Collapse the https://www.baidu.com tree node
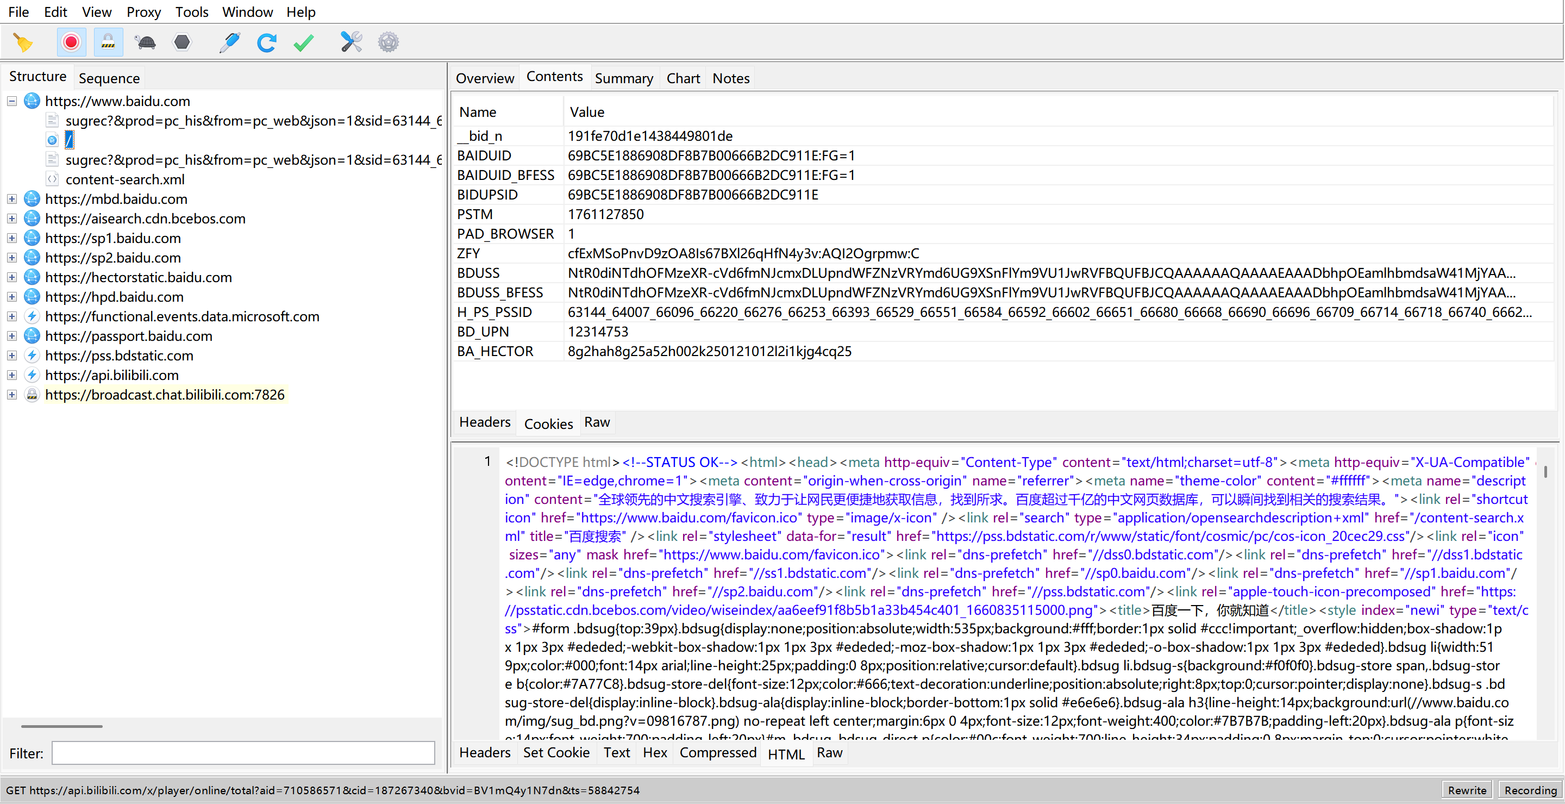Screen dimensions: 1565x804 point(11,101)
